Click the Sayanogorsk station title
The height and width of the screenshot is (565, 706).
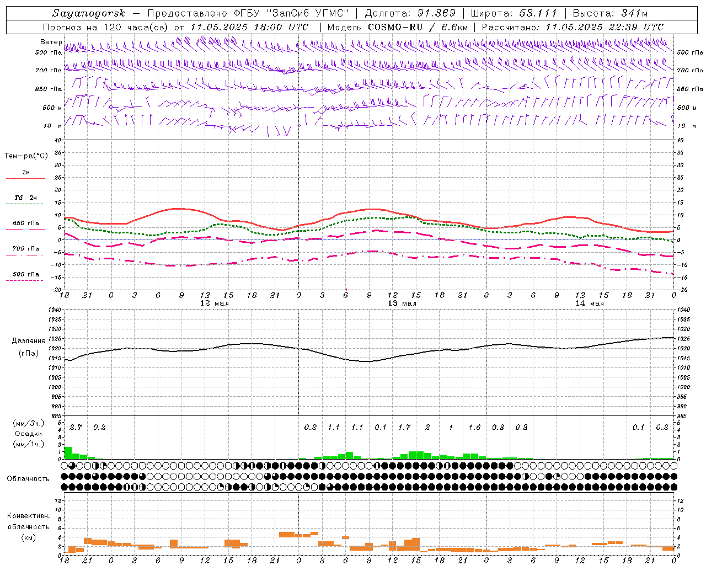tap(89, 13)
